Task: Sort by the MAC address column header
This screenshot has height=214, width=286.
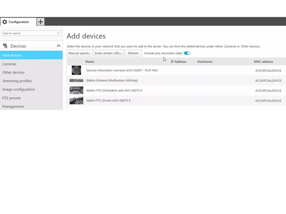Action: [x=263, y=62]
